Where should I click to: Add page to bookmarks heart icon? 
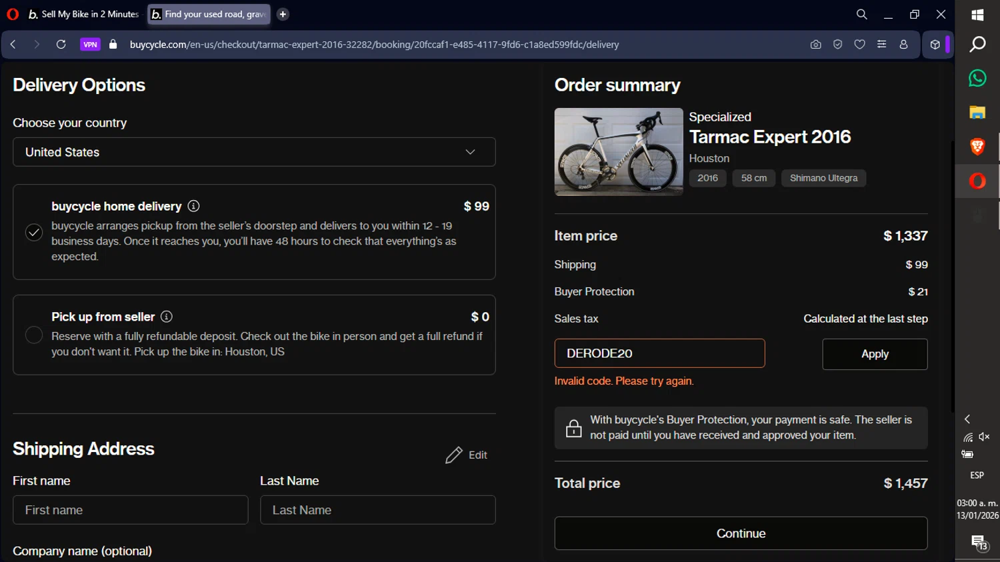[859, 45]
